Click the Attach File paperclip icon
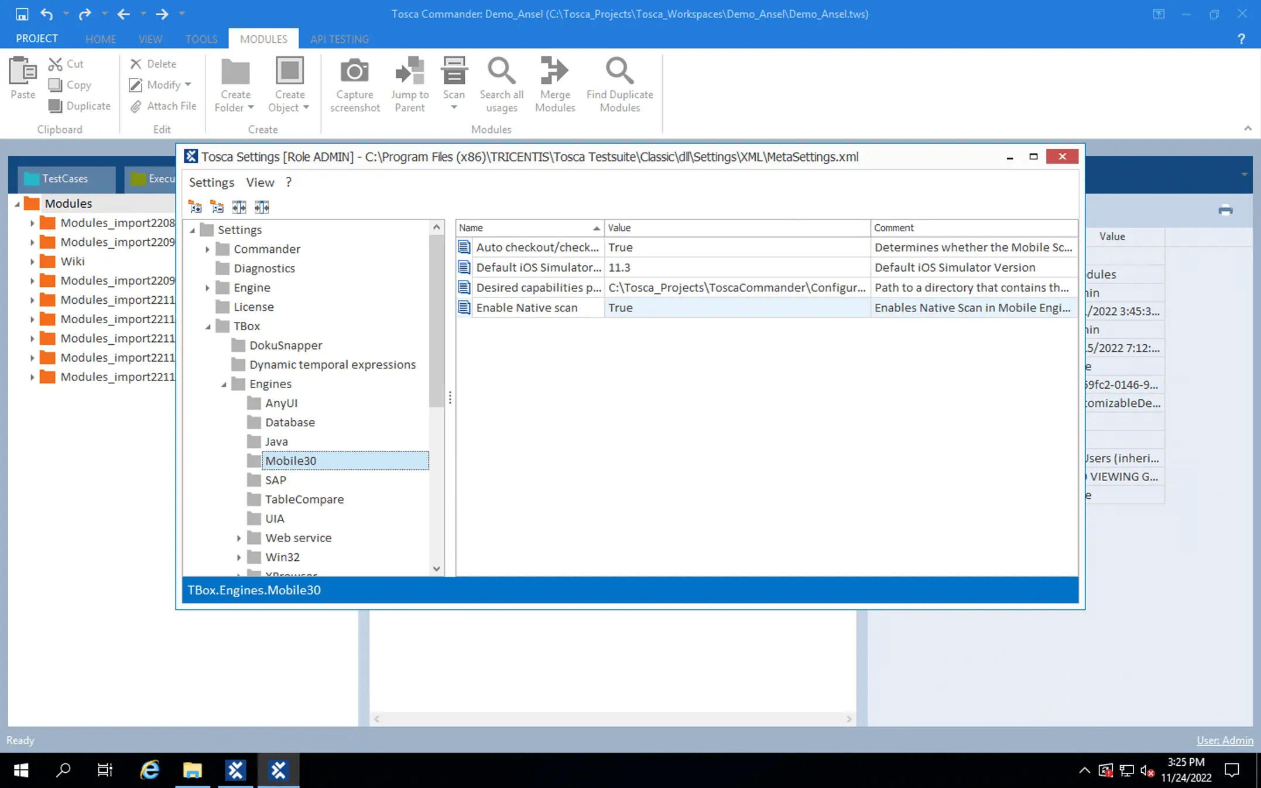Screen dimensions: 1261x788 136,106
